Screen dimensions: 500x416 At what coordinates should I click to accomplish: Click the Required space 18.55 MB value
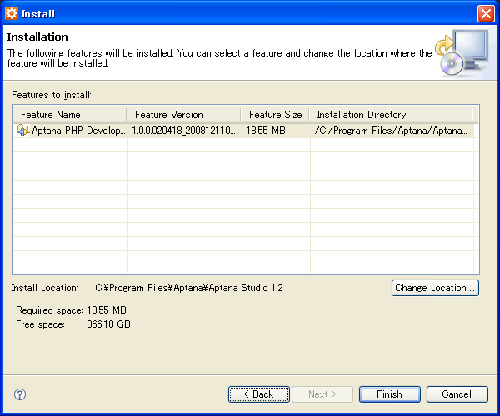(x=107, y=310)
